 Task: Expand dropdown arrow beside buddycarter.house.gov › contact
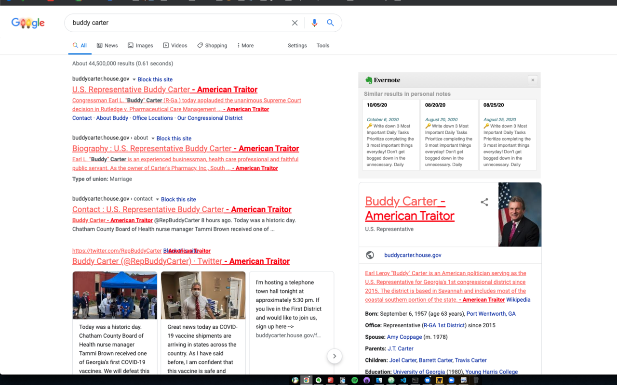coord(158,199)
